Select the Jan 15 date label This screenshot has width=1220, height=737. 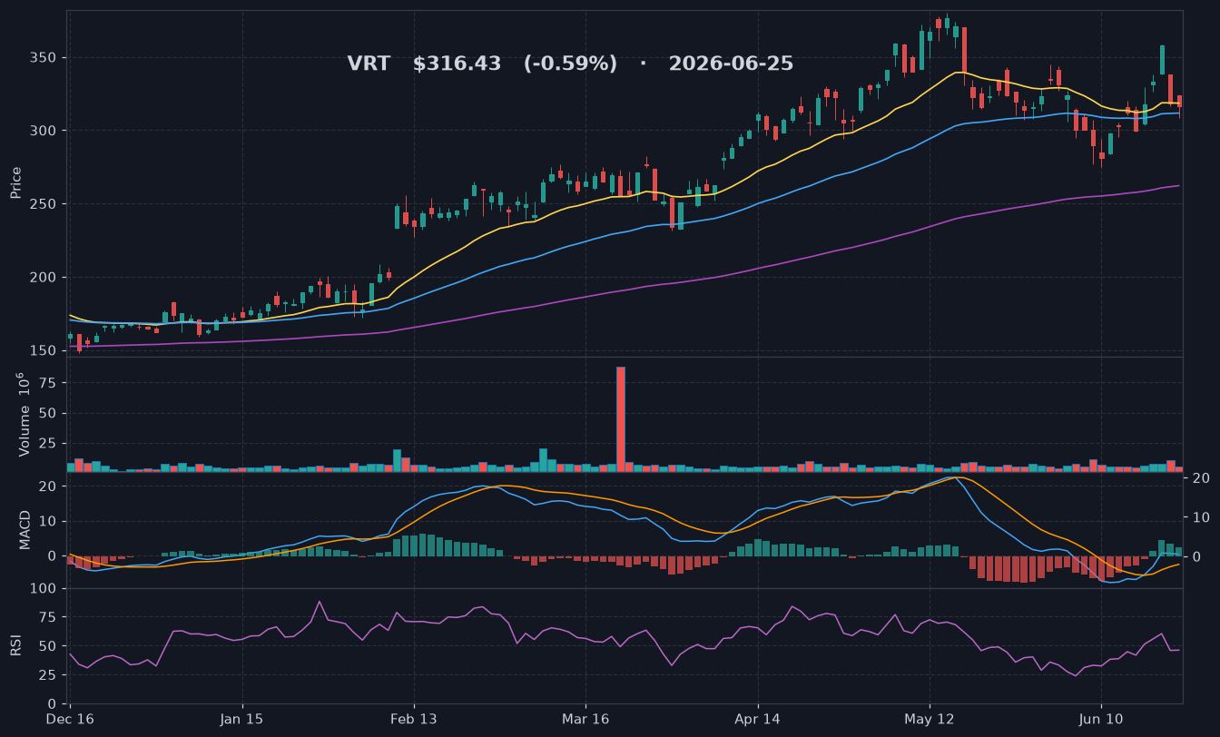tap(242, 719)
